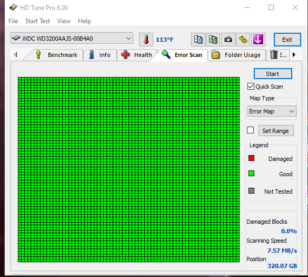
Task: Click the Benchmark tab lightbulb icon
Action: pyautogui.click(x=38, y=54)
